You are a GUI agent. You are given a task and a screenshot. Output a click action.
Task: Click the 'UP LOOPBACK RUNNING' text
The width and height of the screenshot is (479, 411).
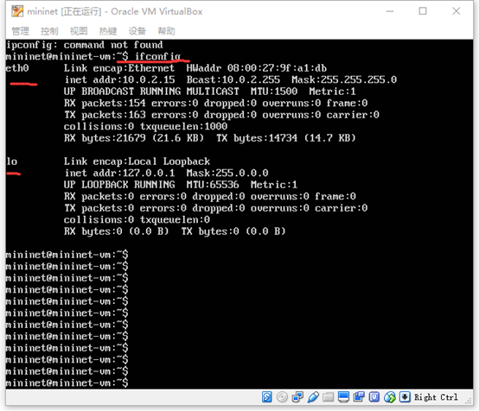click(x=119, y=185)
